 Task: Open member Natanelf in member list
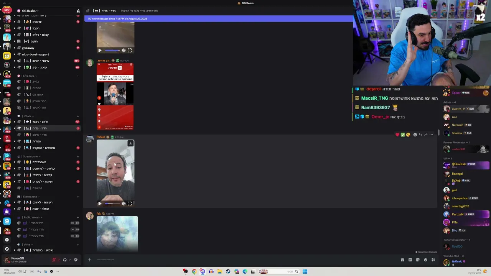tap(466, 125)
